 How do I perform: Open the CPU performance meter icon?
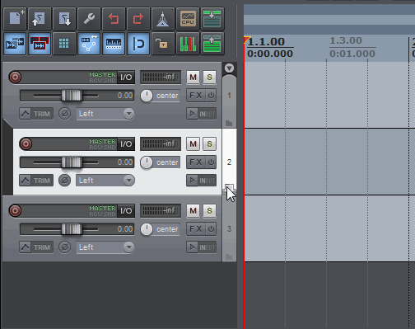(x=188, y=19)
